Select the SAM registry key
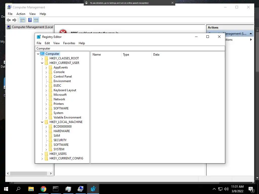This screenshot has width=259, height=194. coord(57,136)
